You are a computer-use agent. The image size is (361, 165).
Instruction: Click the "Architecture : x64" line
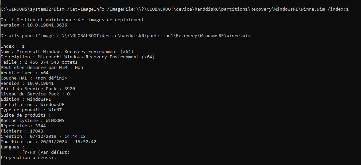(24, 73)
